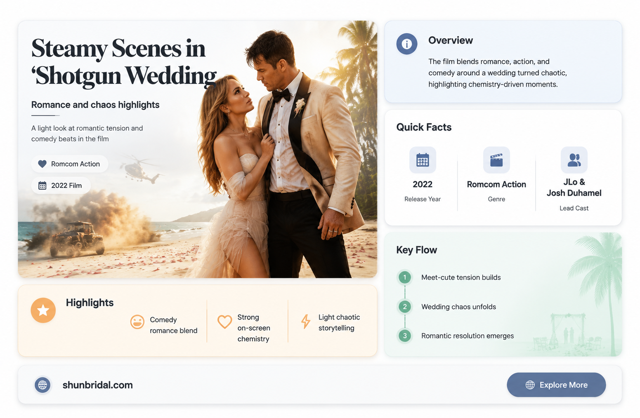
Task: Click the heart icon in the Romcom Action tag
Action: tap(42, 164)
